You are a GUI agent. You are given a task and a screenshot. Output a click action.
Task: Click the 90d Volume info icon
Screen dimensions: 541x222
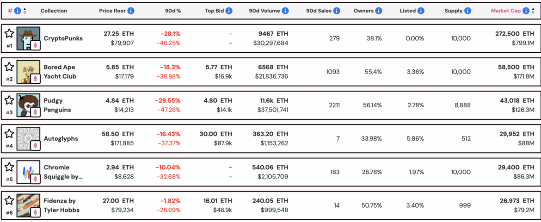click(285, 11)
